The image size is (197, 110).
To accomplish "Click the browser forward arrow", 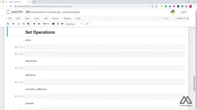I will pos(6,6).
